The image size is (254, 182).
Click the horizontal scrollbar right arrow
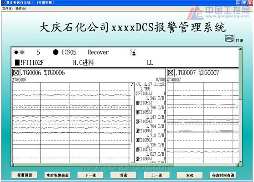point(237,165)
